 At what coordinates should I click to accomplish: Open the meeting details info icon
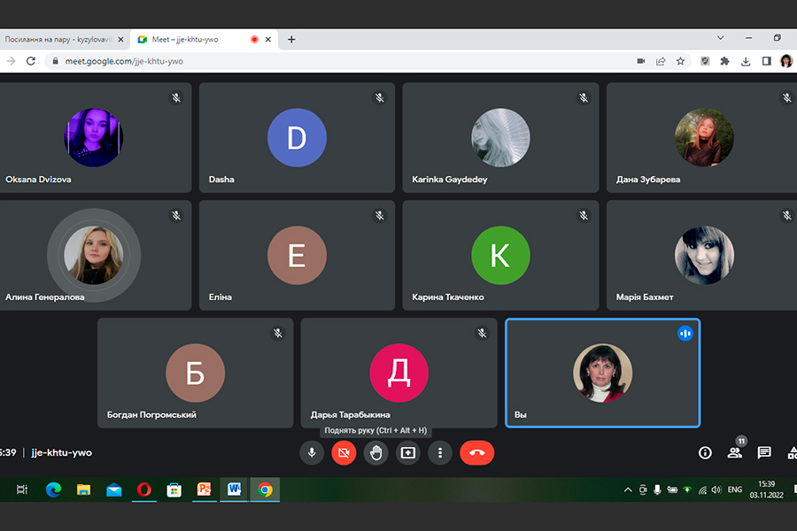(x=705, y=452)
